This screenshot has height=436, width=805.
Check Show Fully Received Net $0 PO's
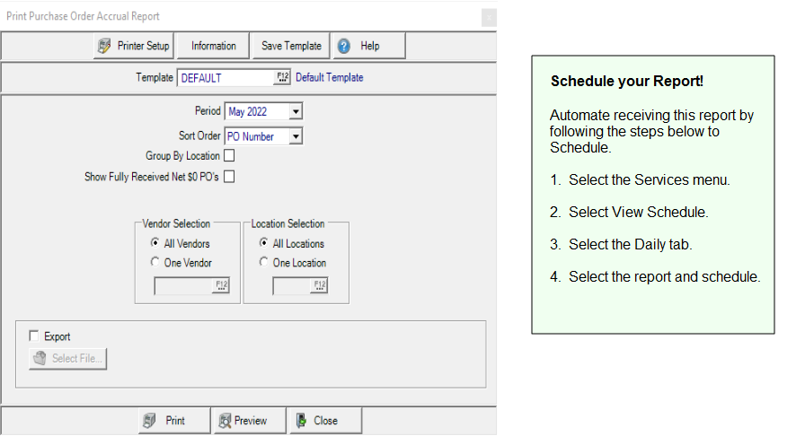pyautogui.click(x=229, y=177)
